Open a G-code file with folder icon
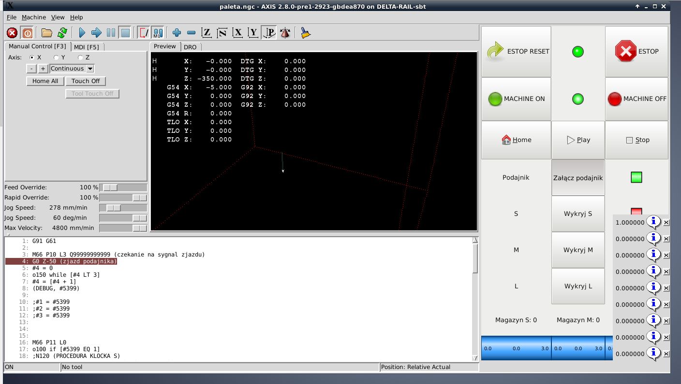The height and width of the screenshot is (384, 681). click(x=46, y=33)
